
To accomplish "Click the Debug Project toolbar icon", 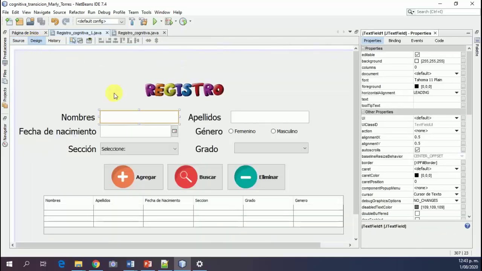I will 168,21.
